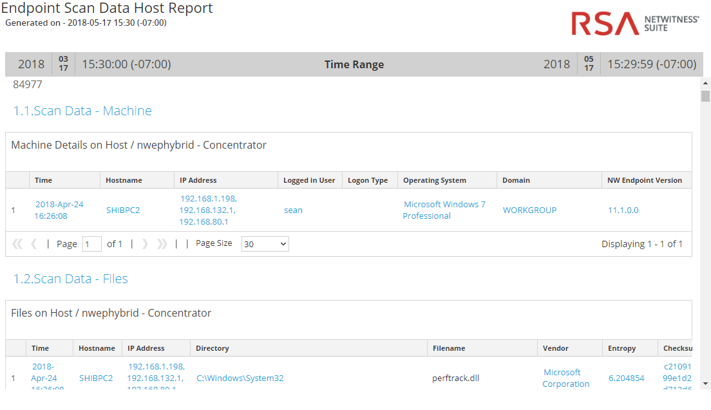Go to previous page of machine table
The width and height of the screenshot is (711, 410).
tap(33, 244)
